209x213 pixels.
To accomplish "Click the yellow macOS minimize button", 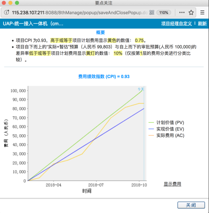I will (x=10, y=3).
